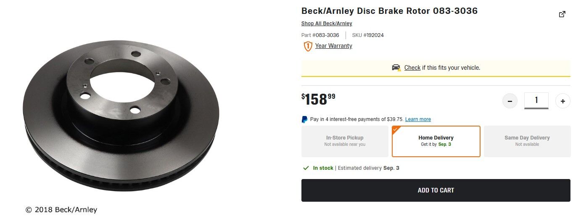Click the brake rotor product image
573x216 pixels.
pos(121,116)
